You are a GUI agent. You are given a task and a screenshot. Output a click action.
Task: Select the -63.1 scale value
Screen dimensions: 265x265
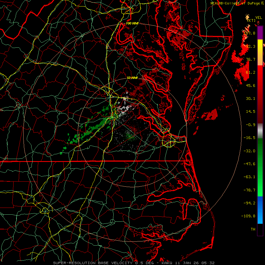[x=249, y=177]
